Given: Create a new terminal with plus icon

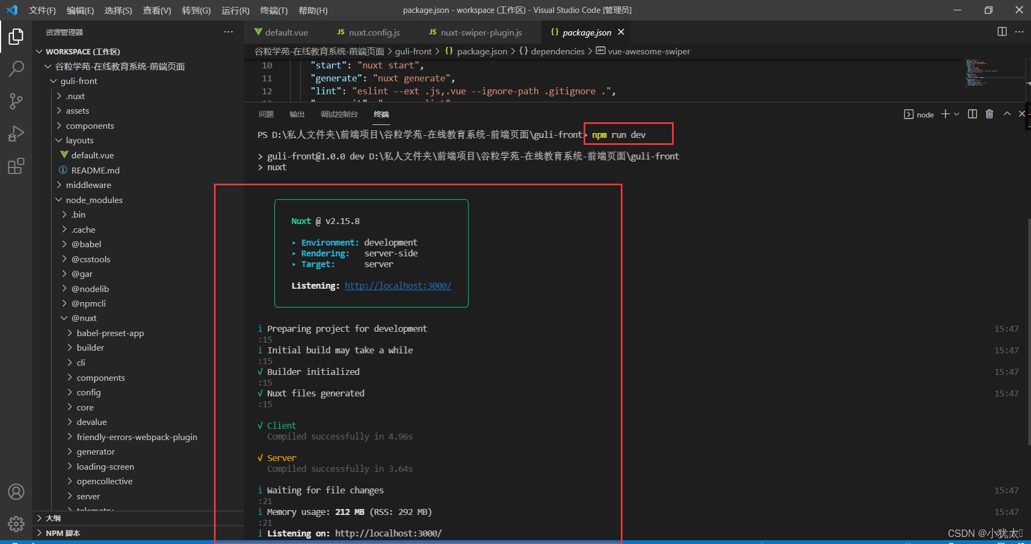Looking at the screenshot, I should 945,114.
